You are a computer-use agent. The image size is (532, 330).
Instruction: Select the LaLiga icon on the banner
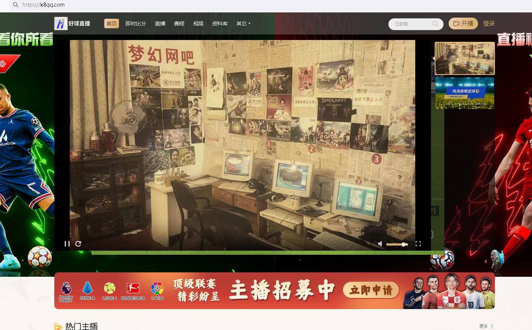pos(158,291)
